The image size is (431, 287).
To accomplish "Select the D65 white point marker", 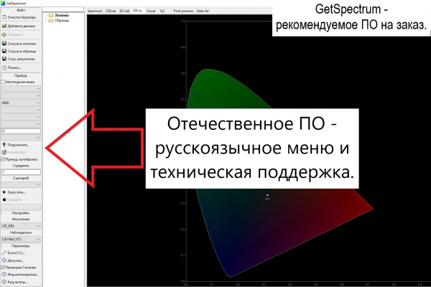I will point(267,195).
